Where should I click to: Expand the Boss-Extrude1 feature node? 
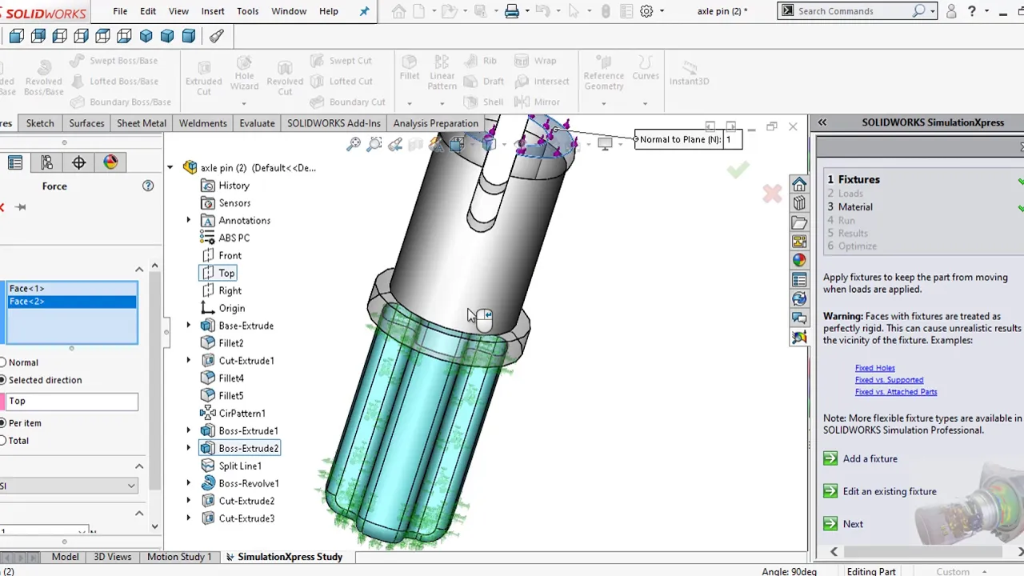(189, 430)
